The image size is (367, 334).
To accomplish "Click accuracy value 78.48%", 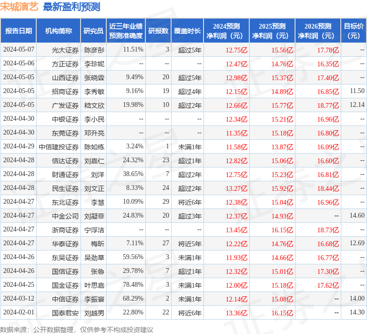I will click(133, 284).
